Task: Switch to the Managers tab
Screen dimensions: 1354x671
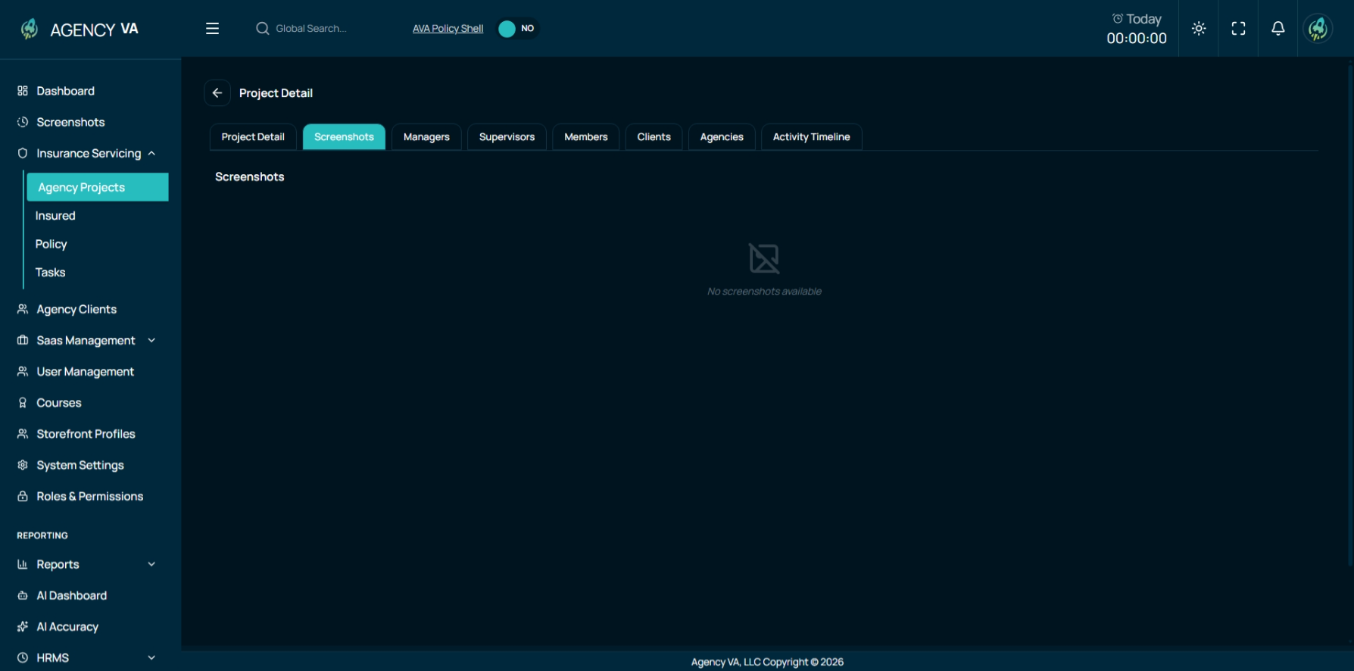Action: pyautogui.click(x=426, y=137)
